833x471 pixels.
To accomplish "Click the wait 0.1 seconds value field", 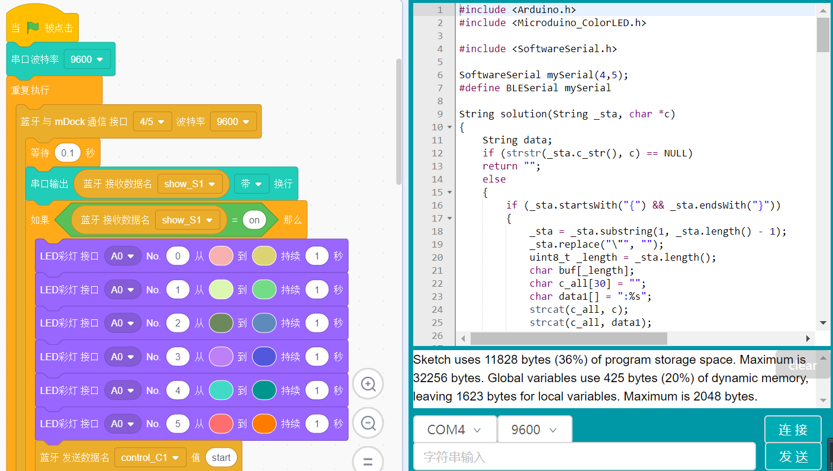I will (68, 153).
